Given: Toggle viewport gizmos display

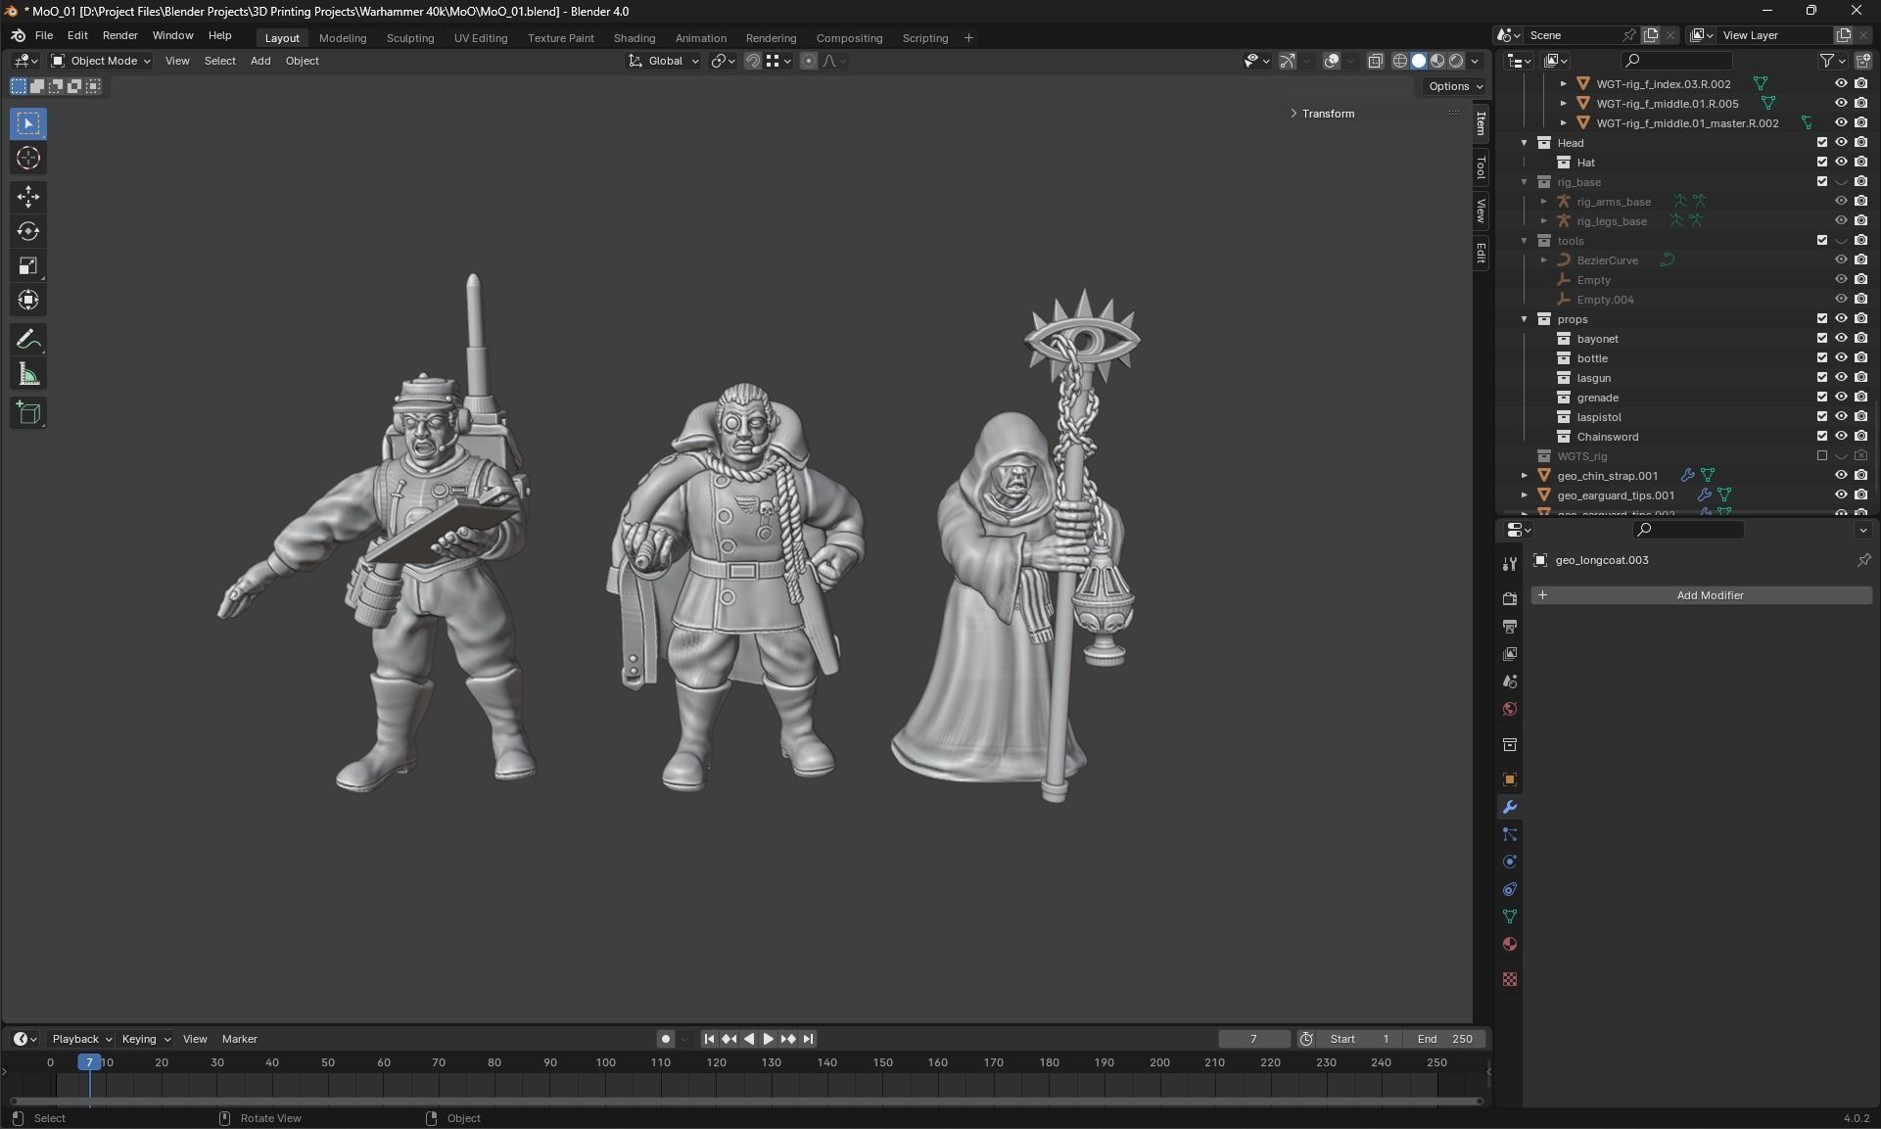Looking at the screenshot, I should [x=1288, y=61].
